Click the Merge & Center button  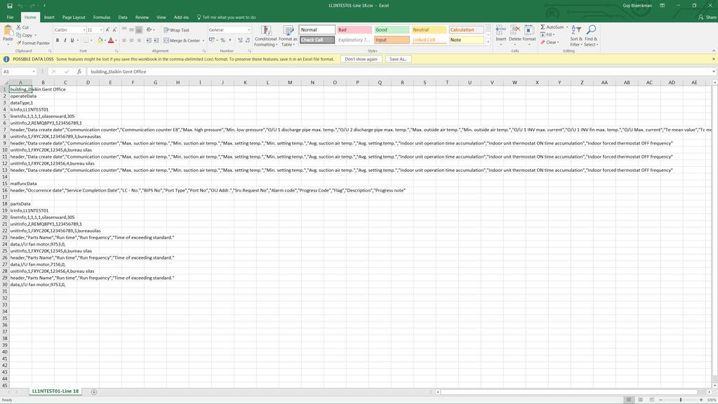[182, 41]
